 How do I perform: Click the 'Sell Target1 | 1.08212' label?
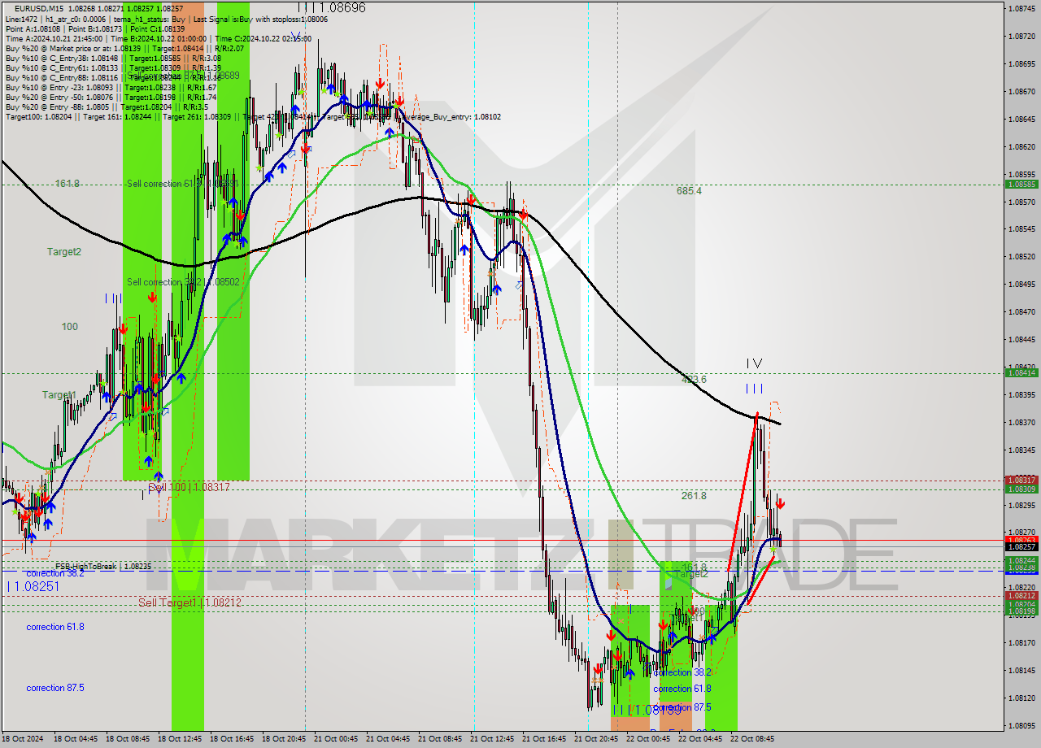pos(189,602)
